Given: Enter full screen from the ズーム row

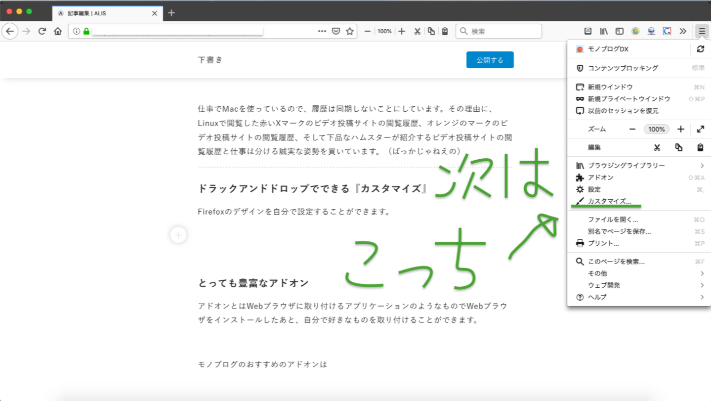Looking at the screenshot, I should pos(700,129).
